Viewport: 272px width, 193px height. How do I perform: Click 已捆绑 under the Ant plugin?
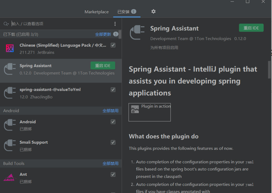[x=26, y=182]
